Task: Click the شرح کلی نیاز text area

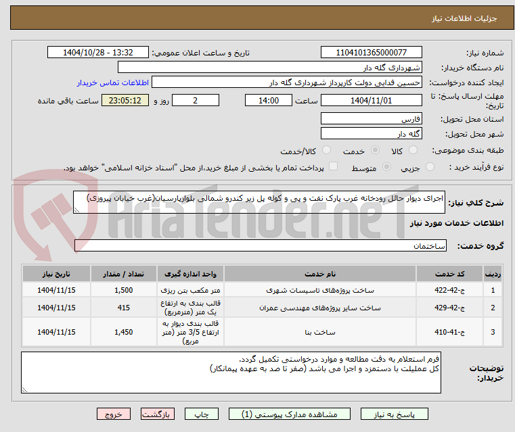Action: click(x=259, y=202)
